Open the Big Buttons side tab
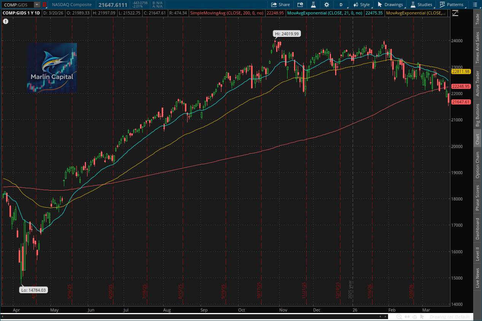Screen dimensions: 482x321 pyautogui.click(x=477, y=115)
